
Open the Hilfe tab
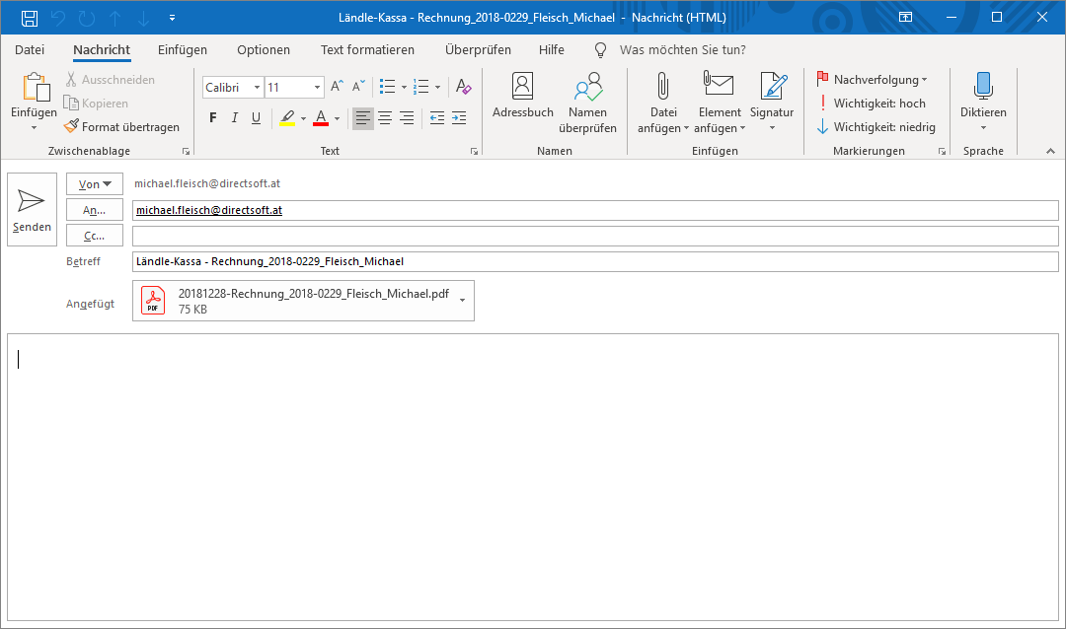click(552, 49)
